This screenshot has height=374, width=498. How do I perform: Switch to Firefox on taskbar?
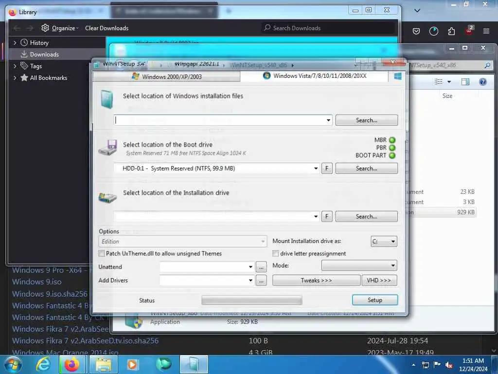[x=72, y=364]
